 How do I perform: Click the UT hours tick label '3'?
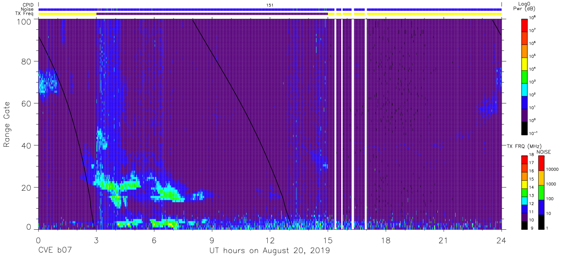(x=96, y=240)
